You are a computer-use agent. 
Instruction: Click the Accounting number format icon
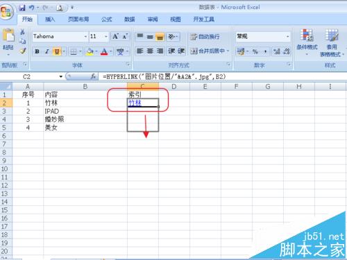coord(241,51)
